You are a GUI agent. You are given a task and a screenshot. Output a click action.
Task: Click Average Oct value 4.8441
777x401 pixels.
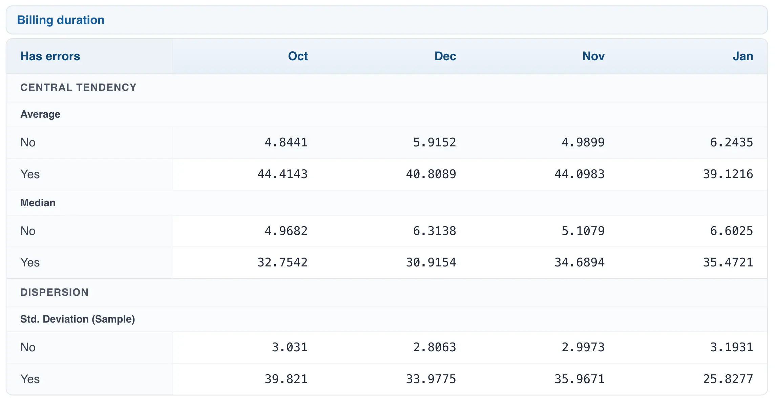286,142
